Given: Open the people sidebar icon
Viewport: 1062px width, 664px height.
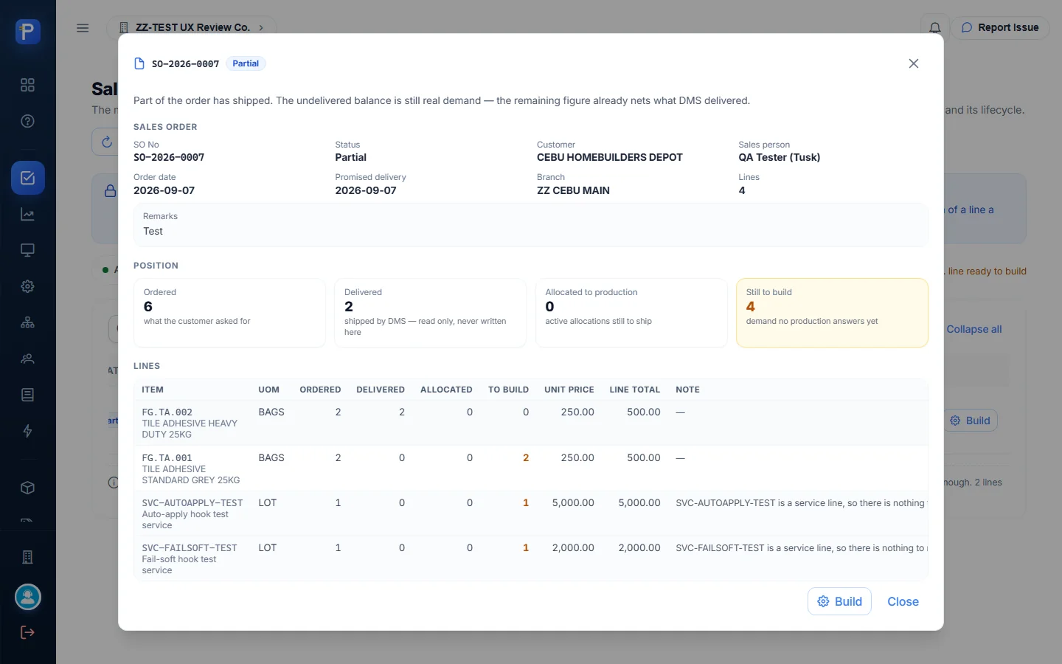Looking at the screenshot, I should (28, 359).
